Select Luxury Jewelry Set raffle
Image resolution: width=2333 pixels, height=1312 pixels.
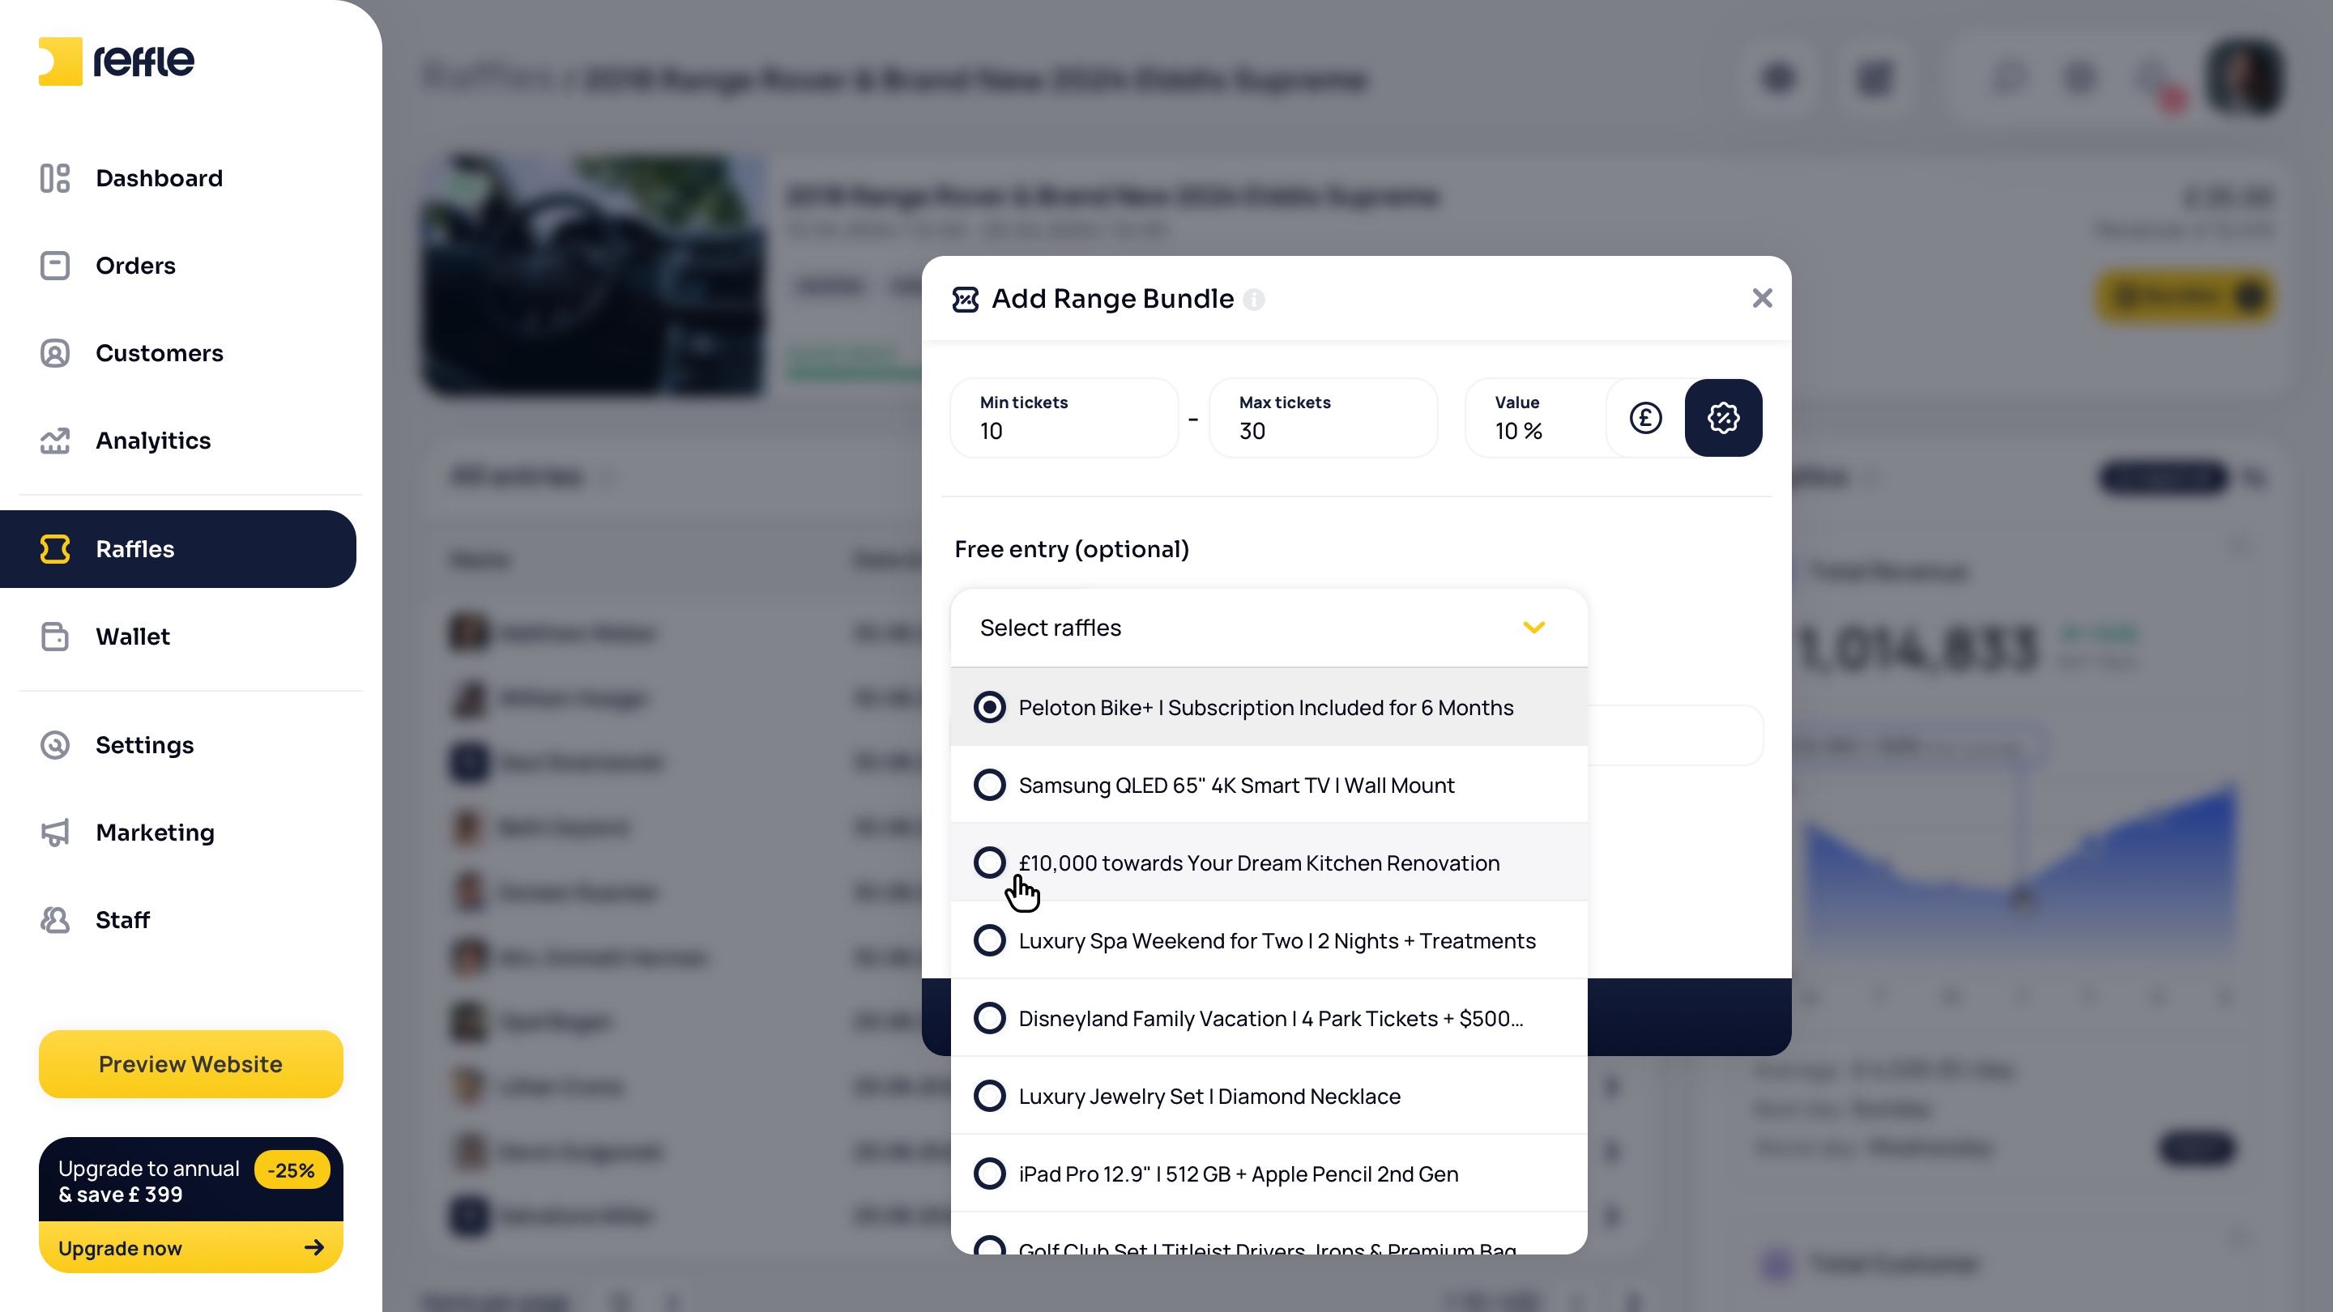click(x=1269, y=1097)
